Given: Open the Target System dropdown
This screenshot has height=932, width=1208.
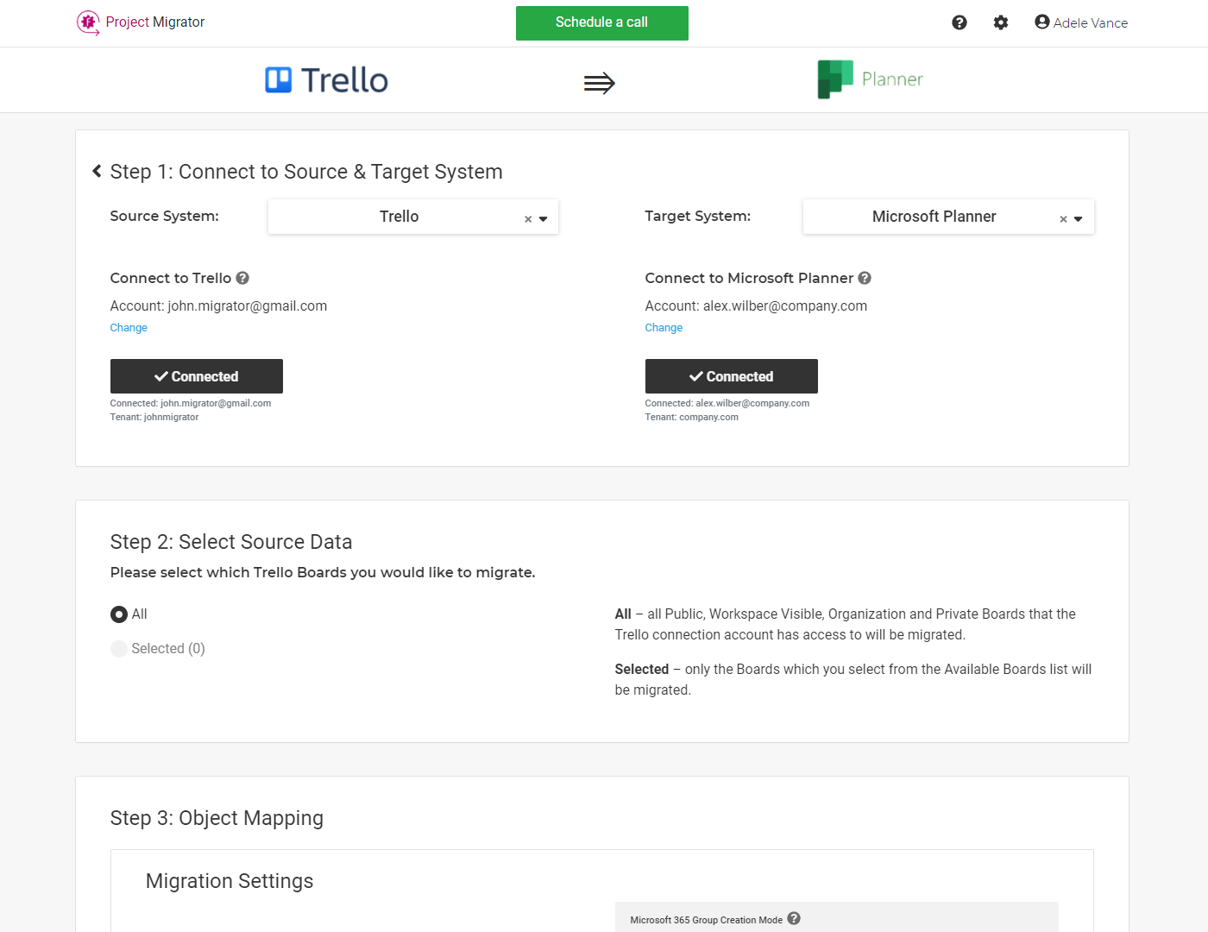Looking at the screenshot, I should [x=1077, y=218].
